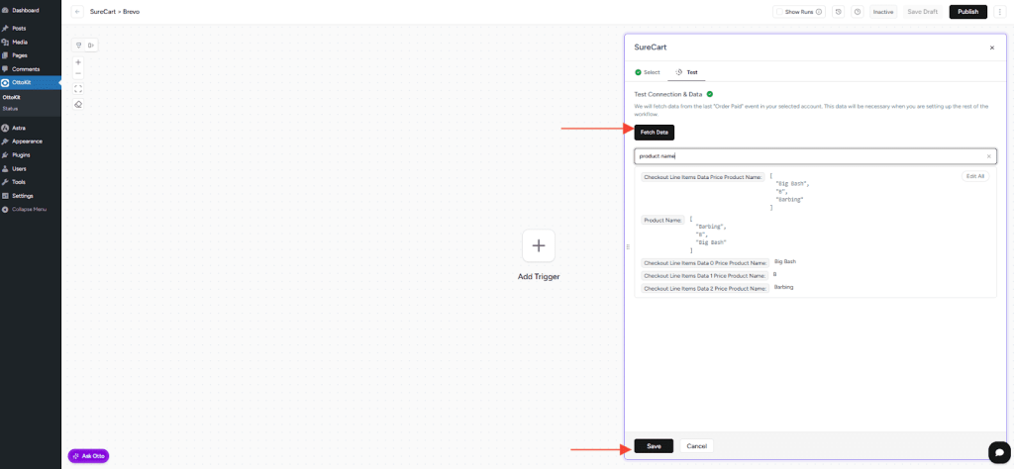Viewport: 1014px width, 469px height.
Task: Switch to the Select tab
Action: click(x=648, y=72)
